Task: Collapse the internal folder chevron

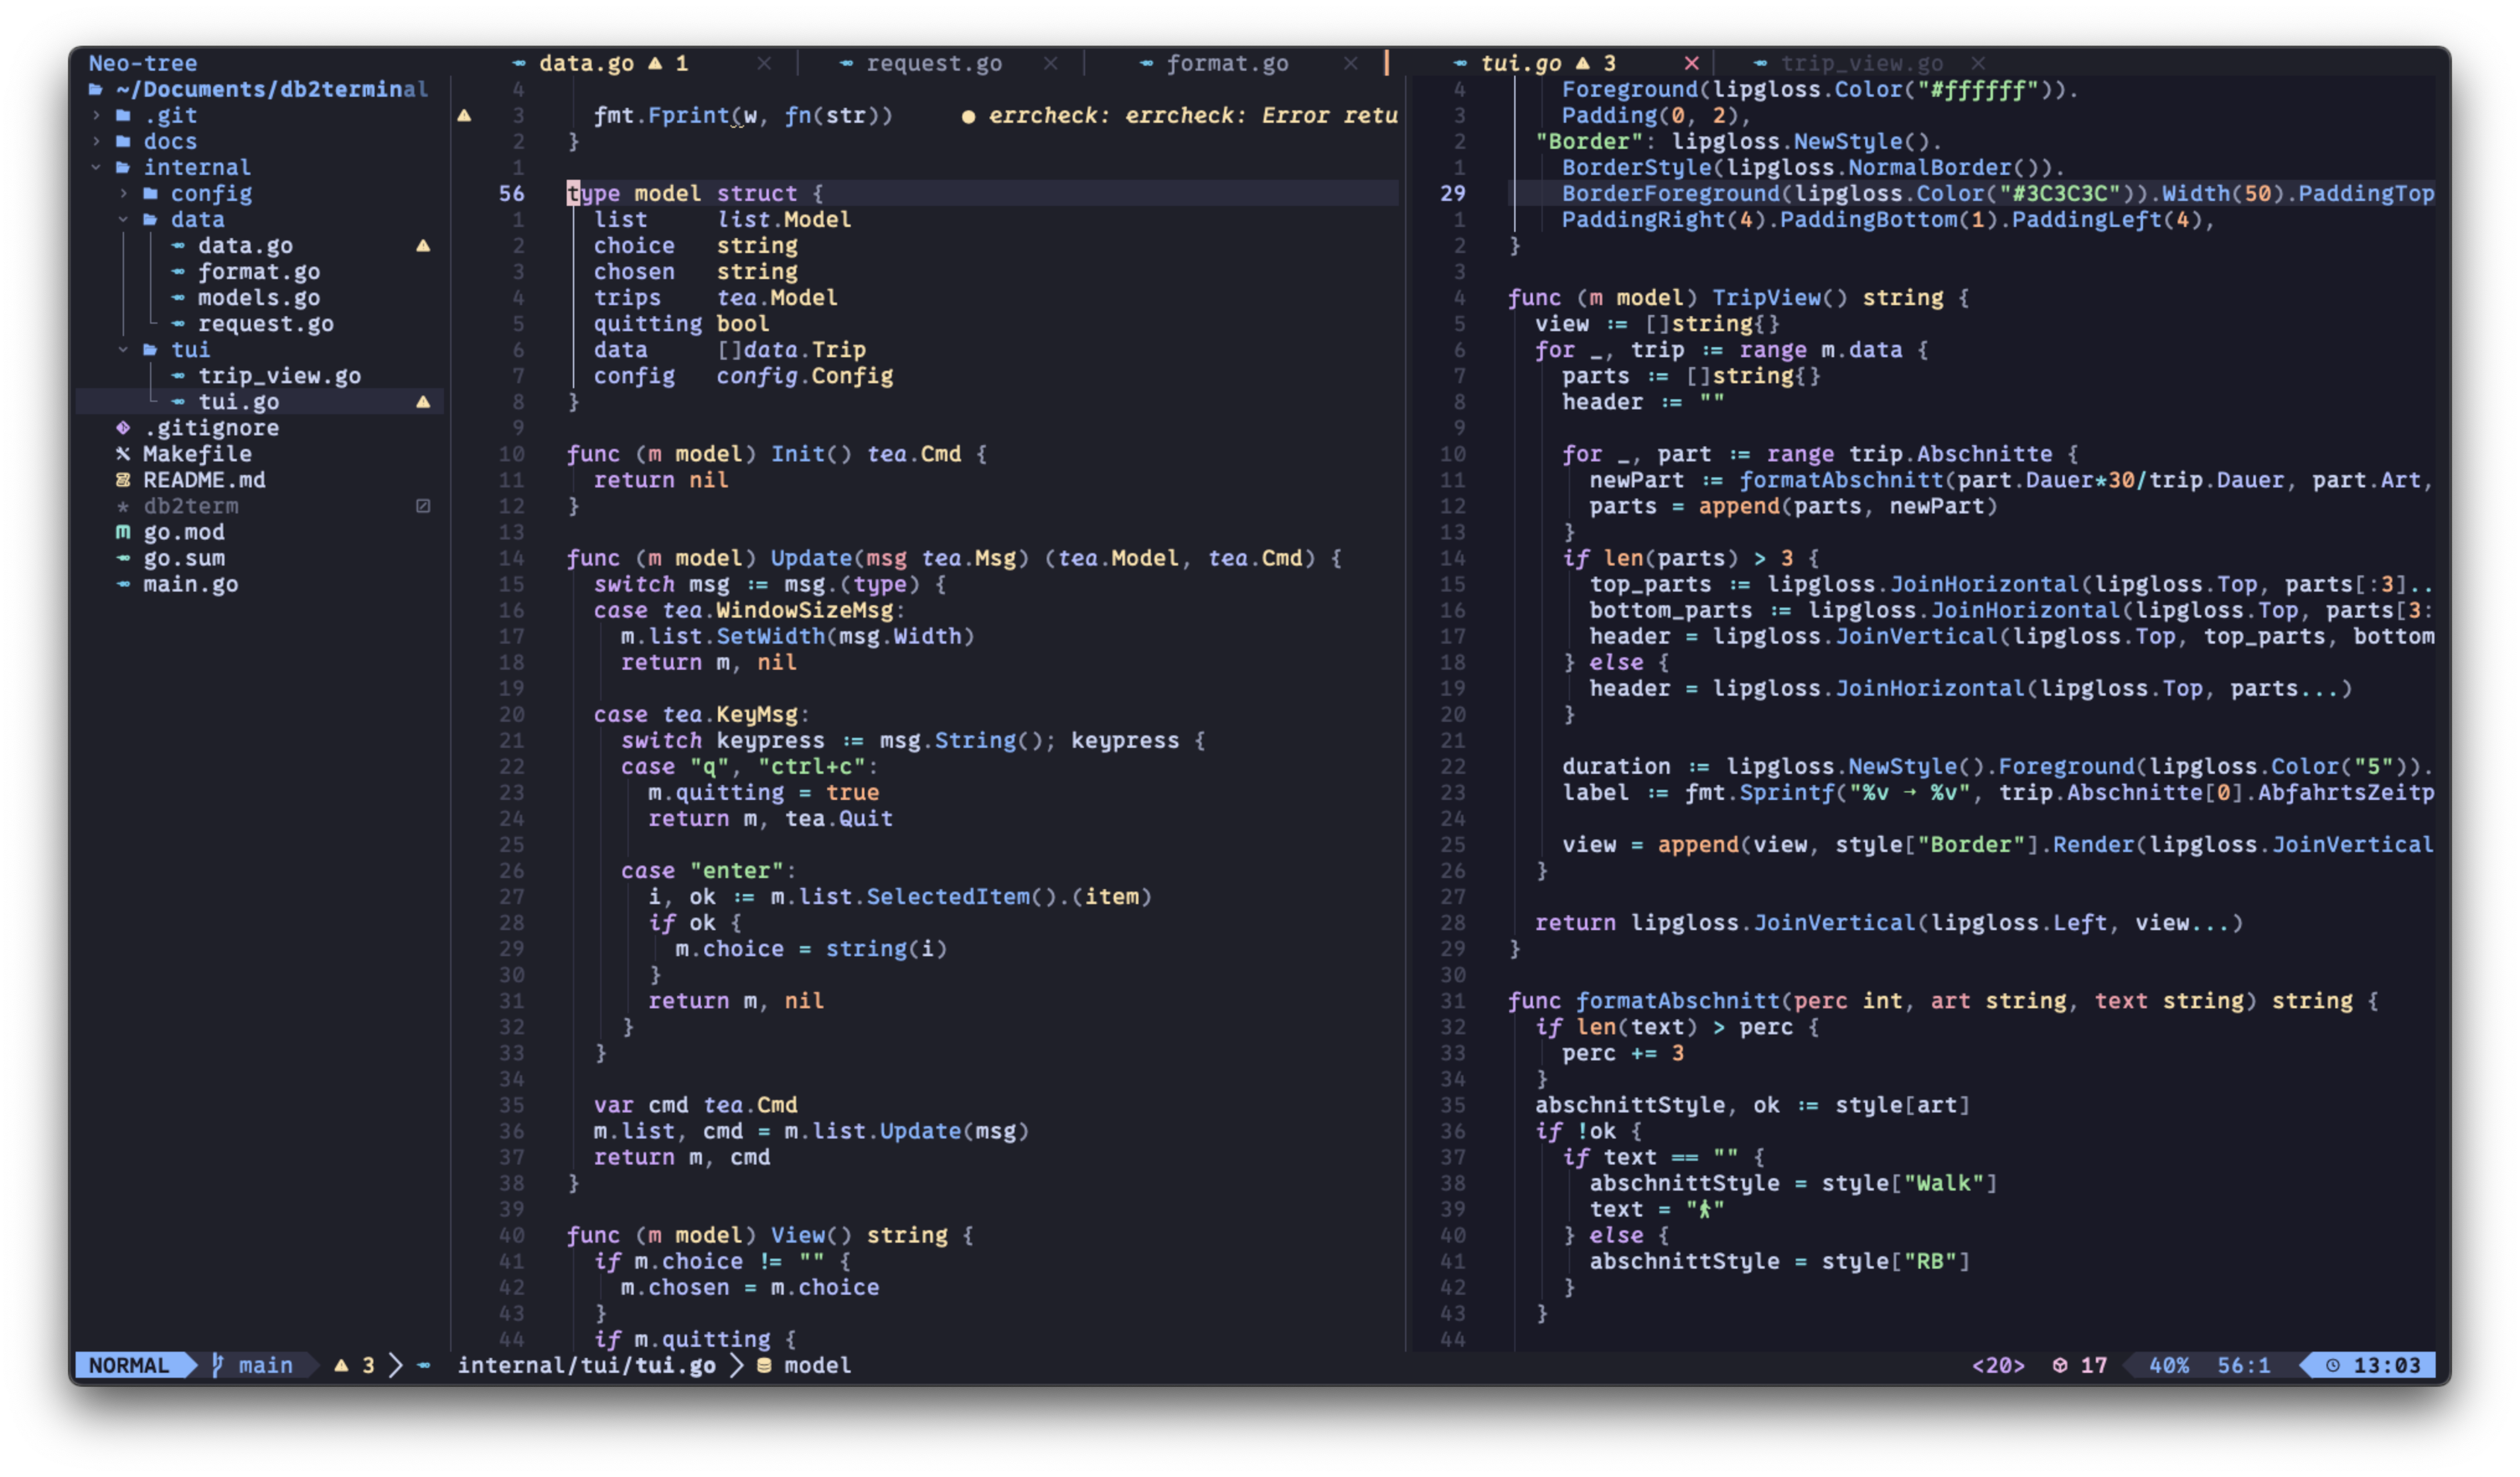Action: tap(97, 168)
